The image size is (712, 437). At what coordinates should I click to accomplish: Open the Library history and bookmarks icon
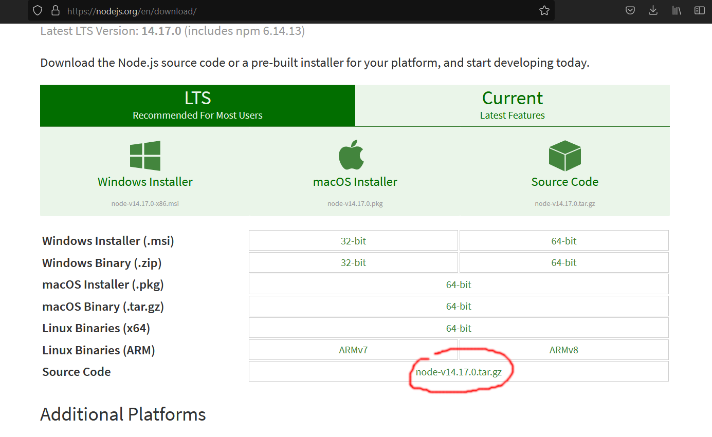click(x=677, y=10)
